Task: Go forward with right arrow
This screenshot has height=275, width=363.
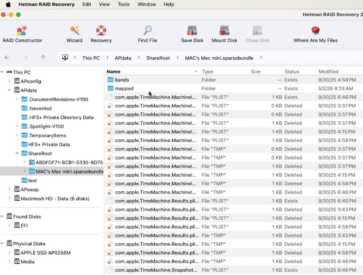Action: point(25,58)
